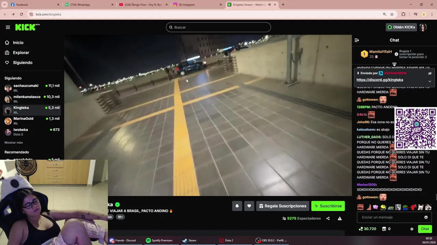Expand followed list with Mostrar más
Image resolution: width=437 pixels, height=245 pixels.
pyautogui.click(x=14, y=143)
